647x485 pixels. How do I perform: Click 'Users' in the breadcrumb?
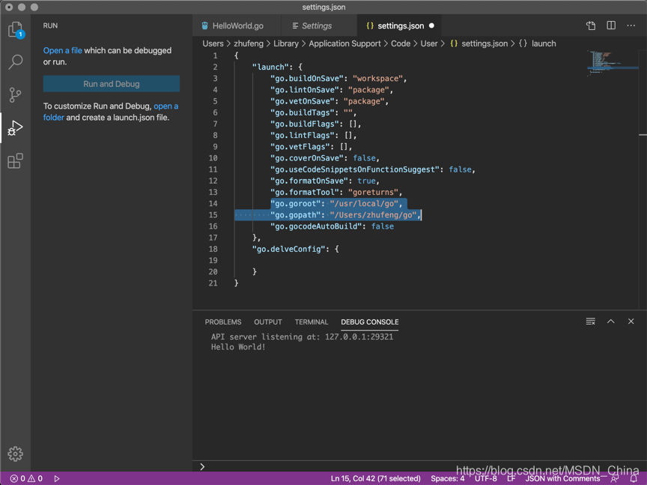(x=213, y=43)
